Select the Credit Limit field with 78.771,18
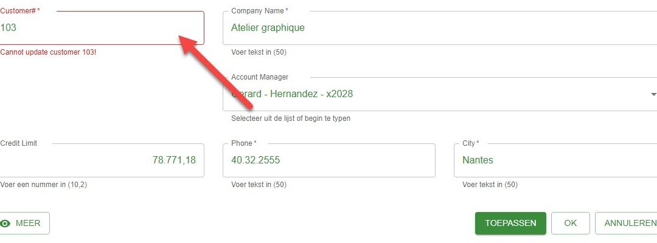 coord(102,160)
